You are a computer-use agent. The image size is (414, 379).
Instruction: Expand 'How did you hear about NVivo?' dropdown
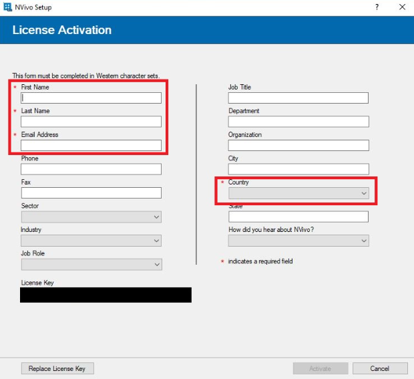pyautogui.click(x=298, y=241)
